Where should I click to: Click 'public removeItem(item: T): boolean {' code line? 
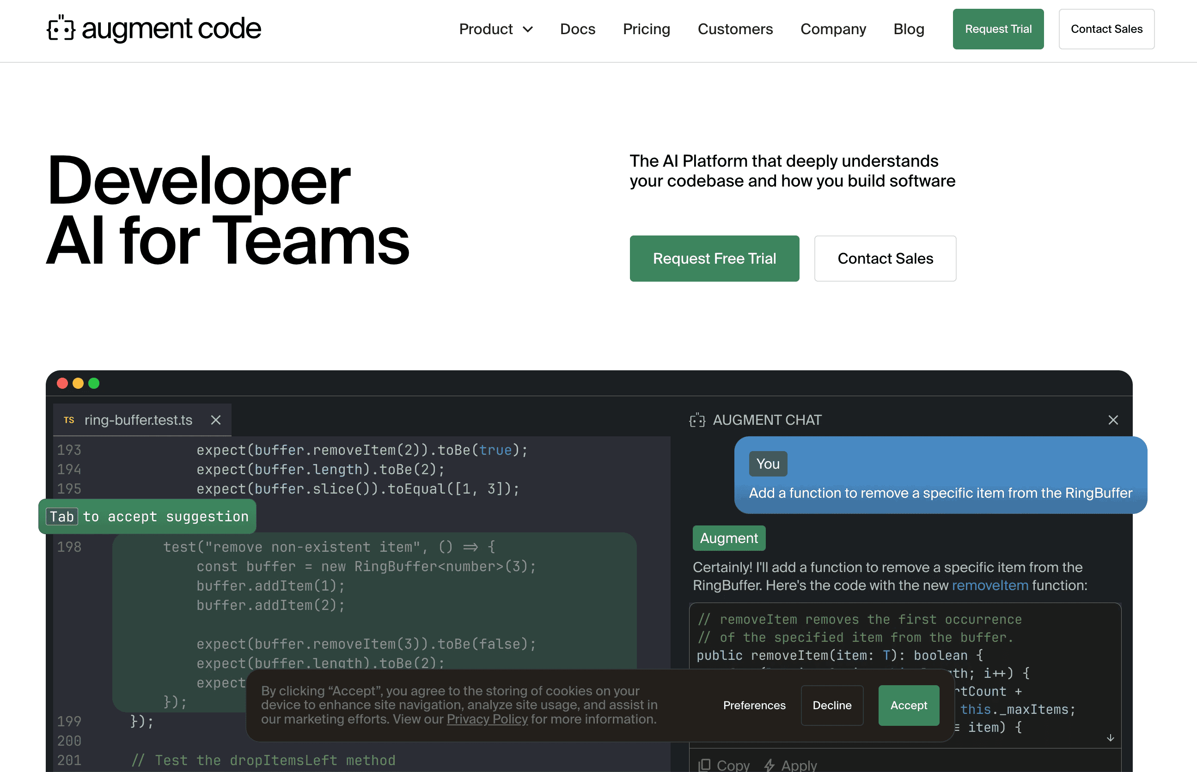839,655
